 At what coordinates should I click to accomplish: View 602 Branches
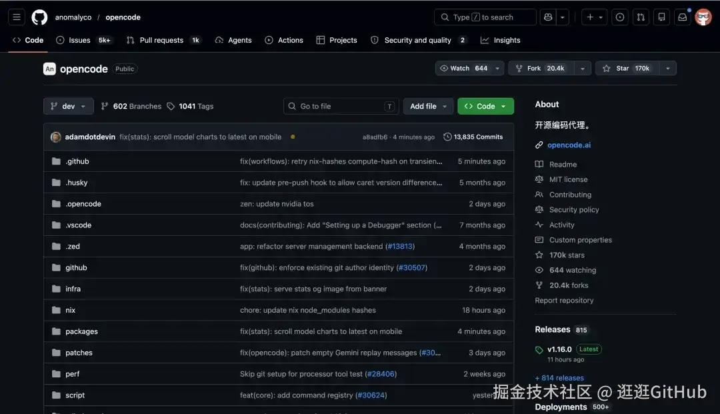point(131,106)
